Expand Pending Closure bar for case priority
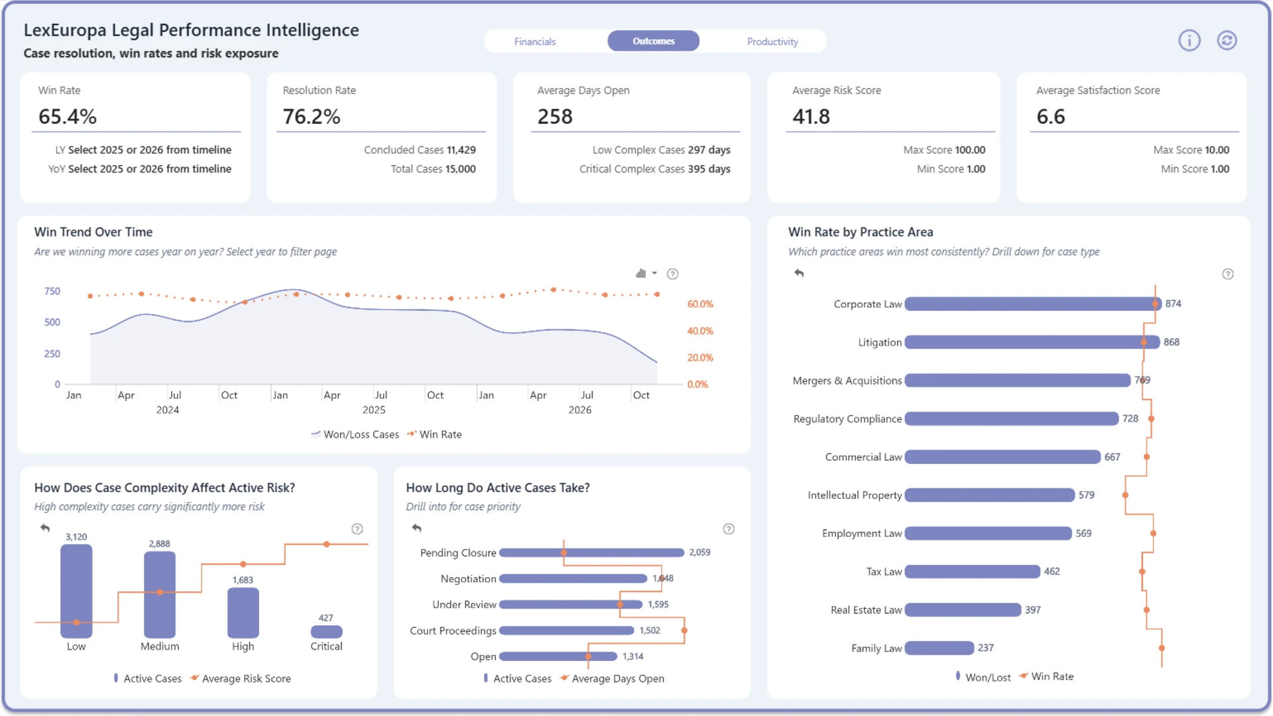 coord(591,552)
